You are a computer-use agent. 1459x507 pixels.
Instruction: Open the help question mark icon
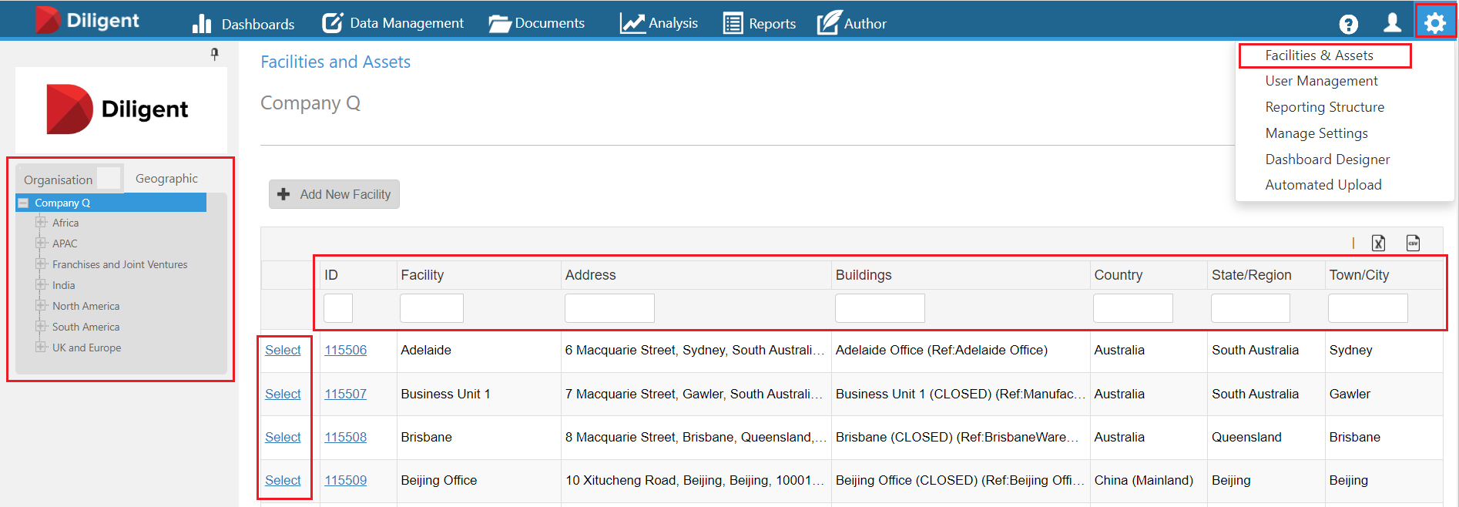coord(1348,24)
